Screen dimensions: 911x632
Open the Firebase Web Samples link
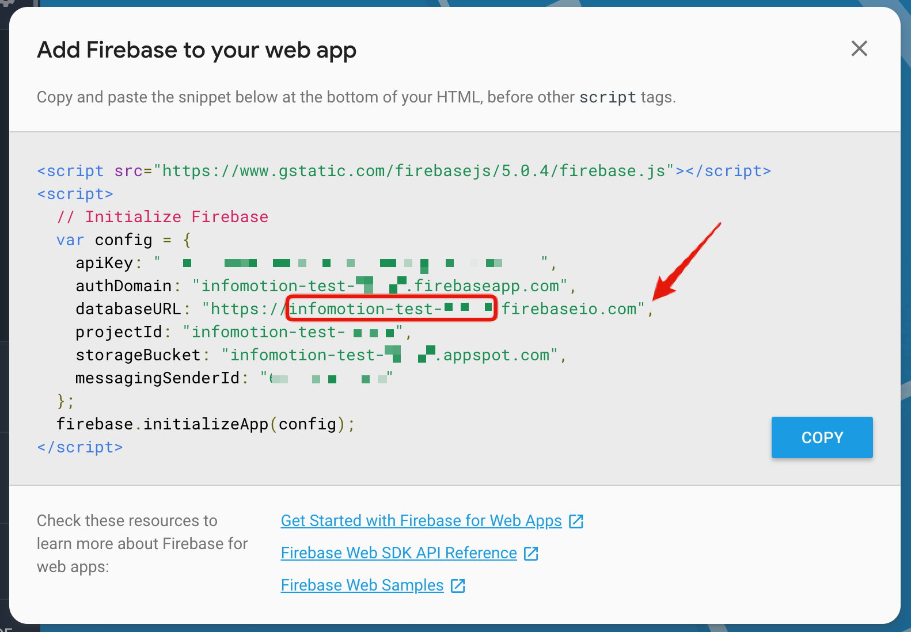(x=362, y=585)
